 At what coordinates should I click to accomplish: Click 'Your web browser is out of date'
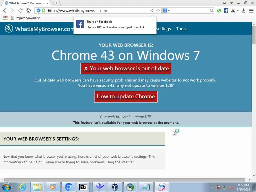pyautogui.click(x=126, y=68)
